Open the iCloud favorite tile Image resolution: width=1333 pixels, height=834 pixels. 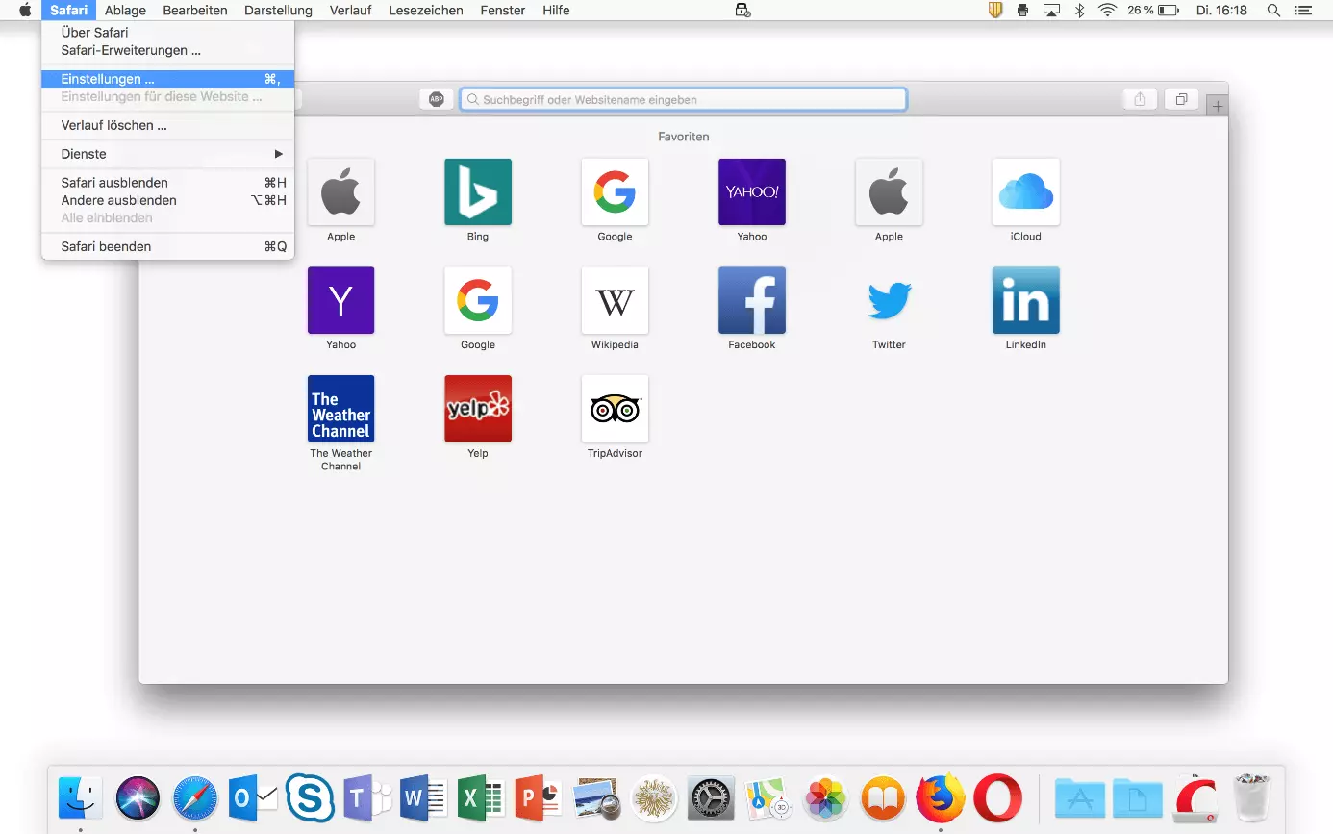1026,192
